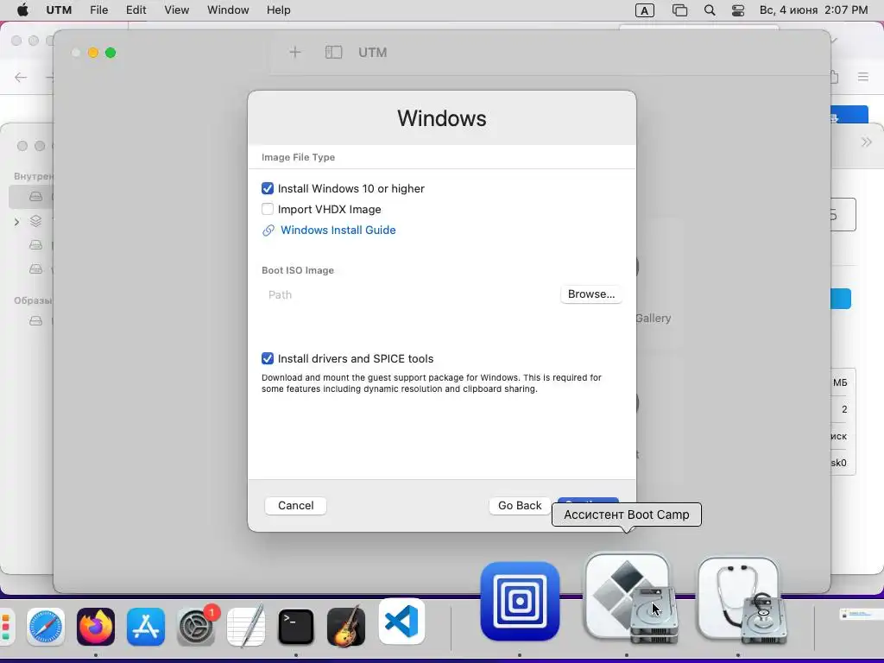884x663 pixels.
Task: Open the Edit menu
Action: [x=136, y=10]
